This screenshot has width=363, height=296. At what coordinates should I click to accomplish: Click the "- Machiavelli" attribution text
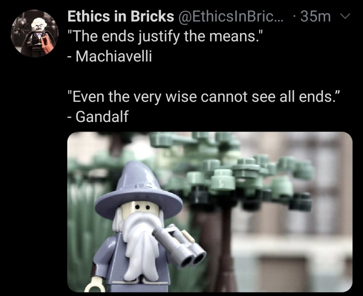coord(110,56)
